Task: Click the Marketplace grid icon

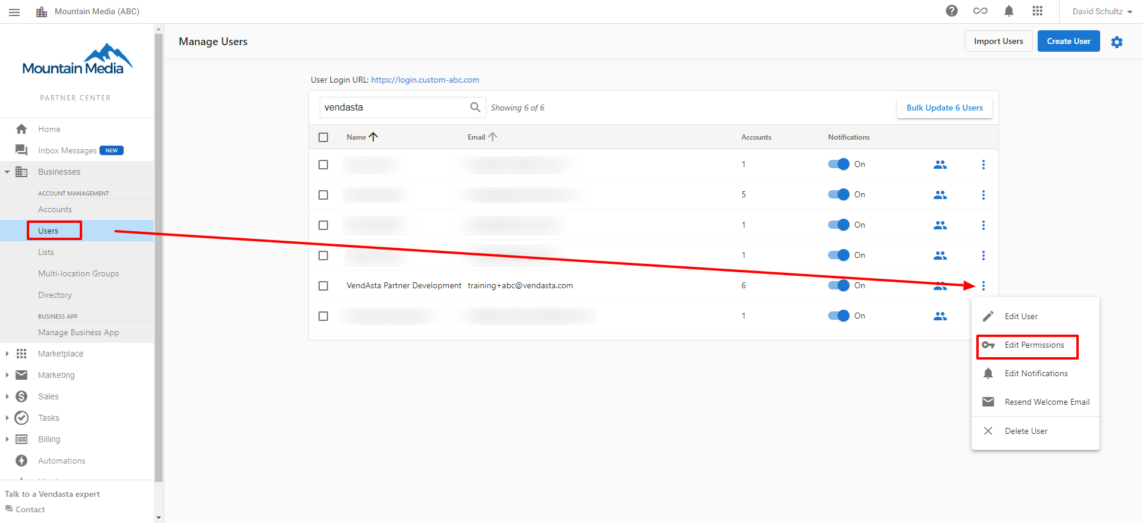Action: tap(21, 354)
